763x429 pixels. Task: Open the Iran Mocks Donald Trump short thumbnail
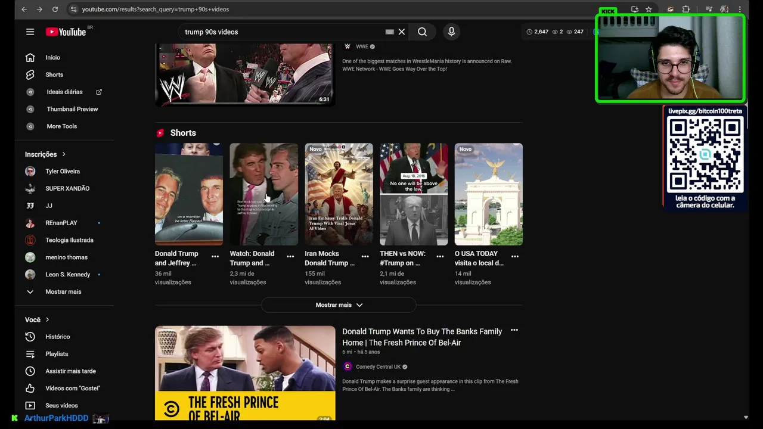point(339,194)
